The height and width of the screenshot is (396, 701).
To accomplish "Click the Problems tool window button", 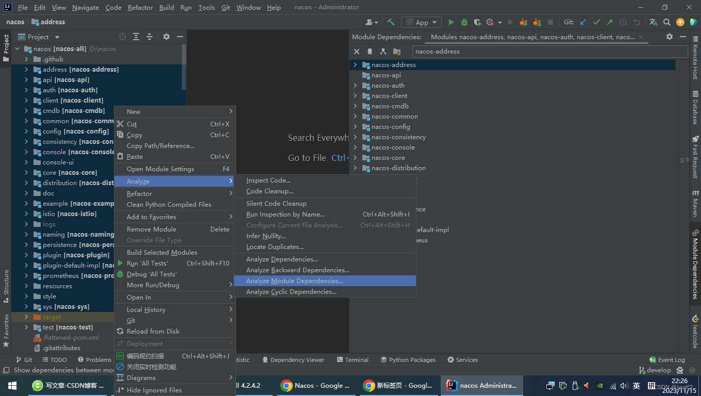I will 94,360.
